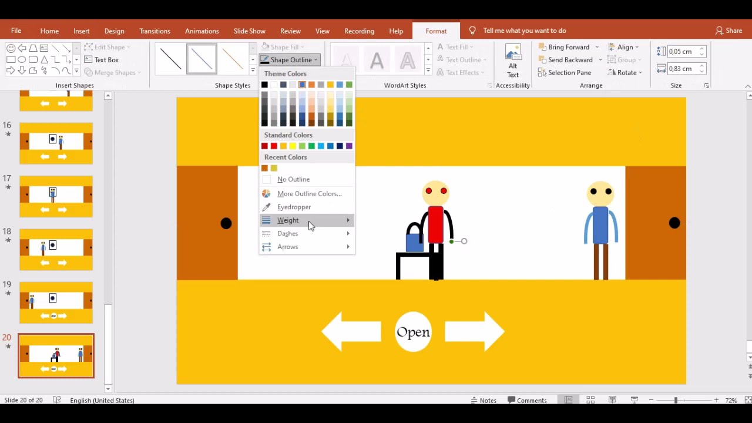Choose yellow standard color
The width and height of the screenshot is (752, 423).
pyautogui.click(x=293, y=146)
